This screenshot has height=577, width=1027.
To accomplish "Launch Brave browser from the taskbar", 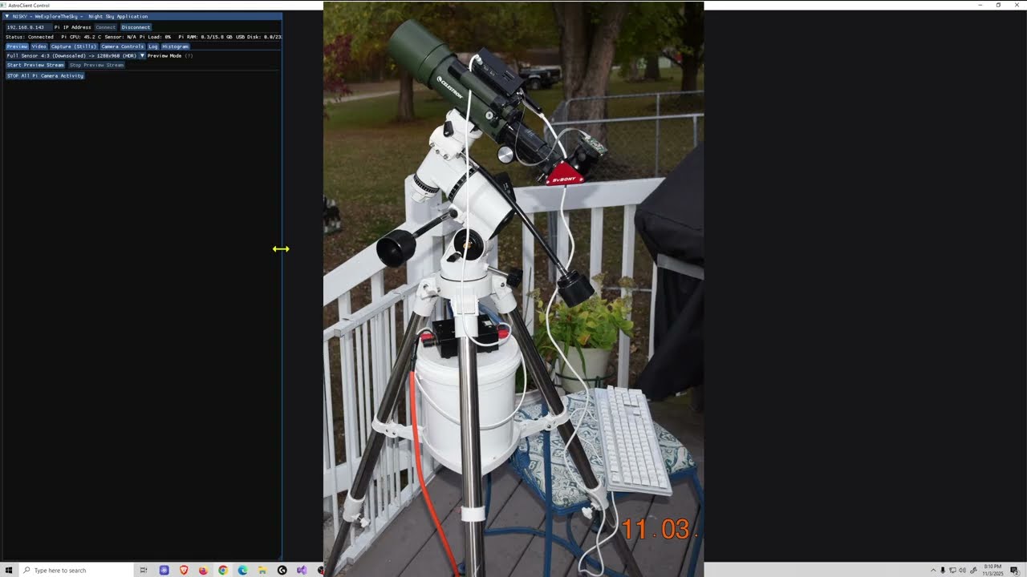I will [x=184, y=570].
